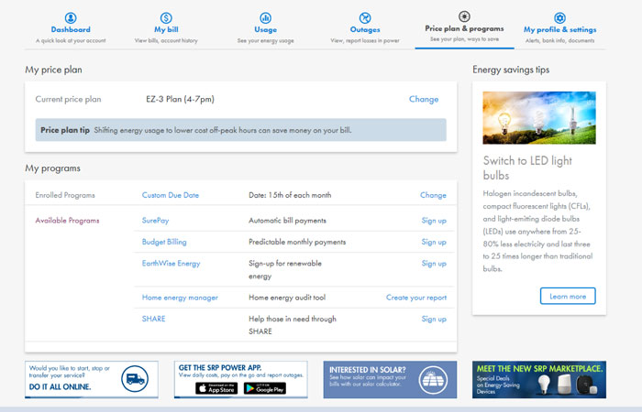This screenshot has height=412, width=642.
Task: Open the Custom Due Date program link
Action: 171,195
